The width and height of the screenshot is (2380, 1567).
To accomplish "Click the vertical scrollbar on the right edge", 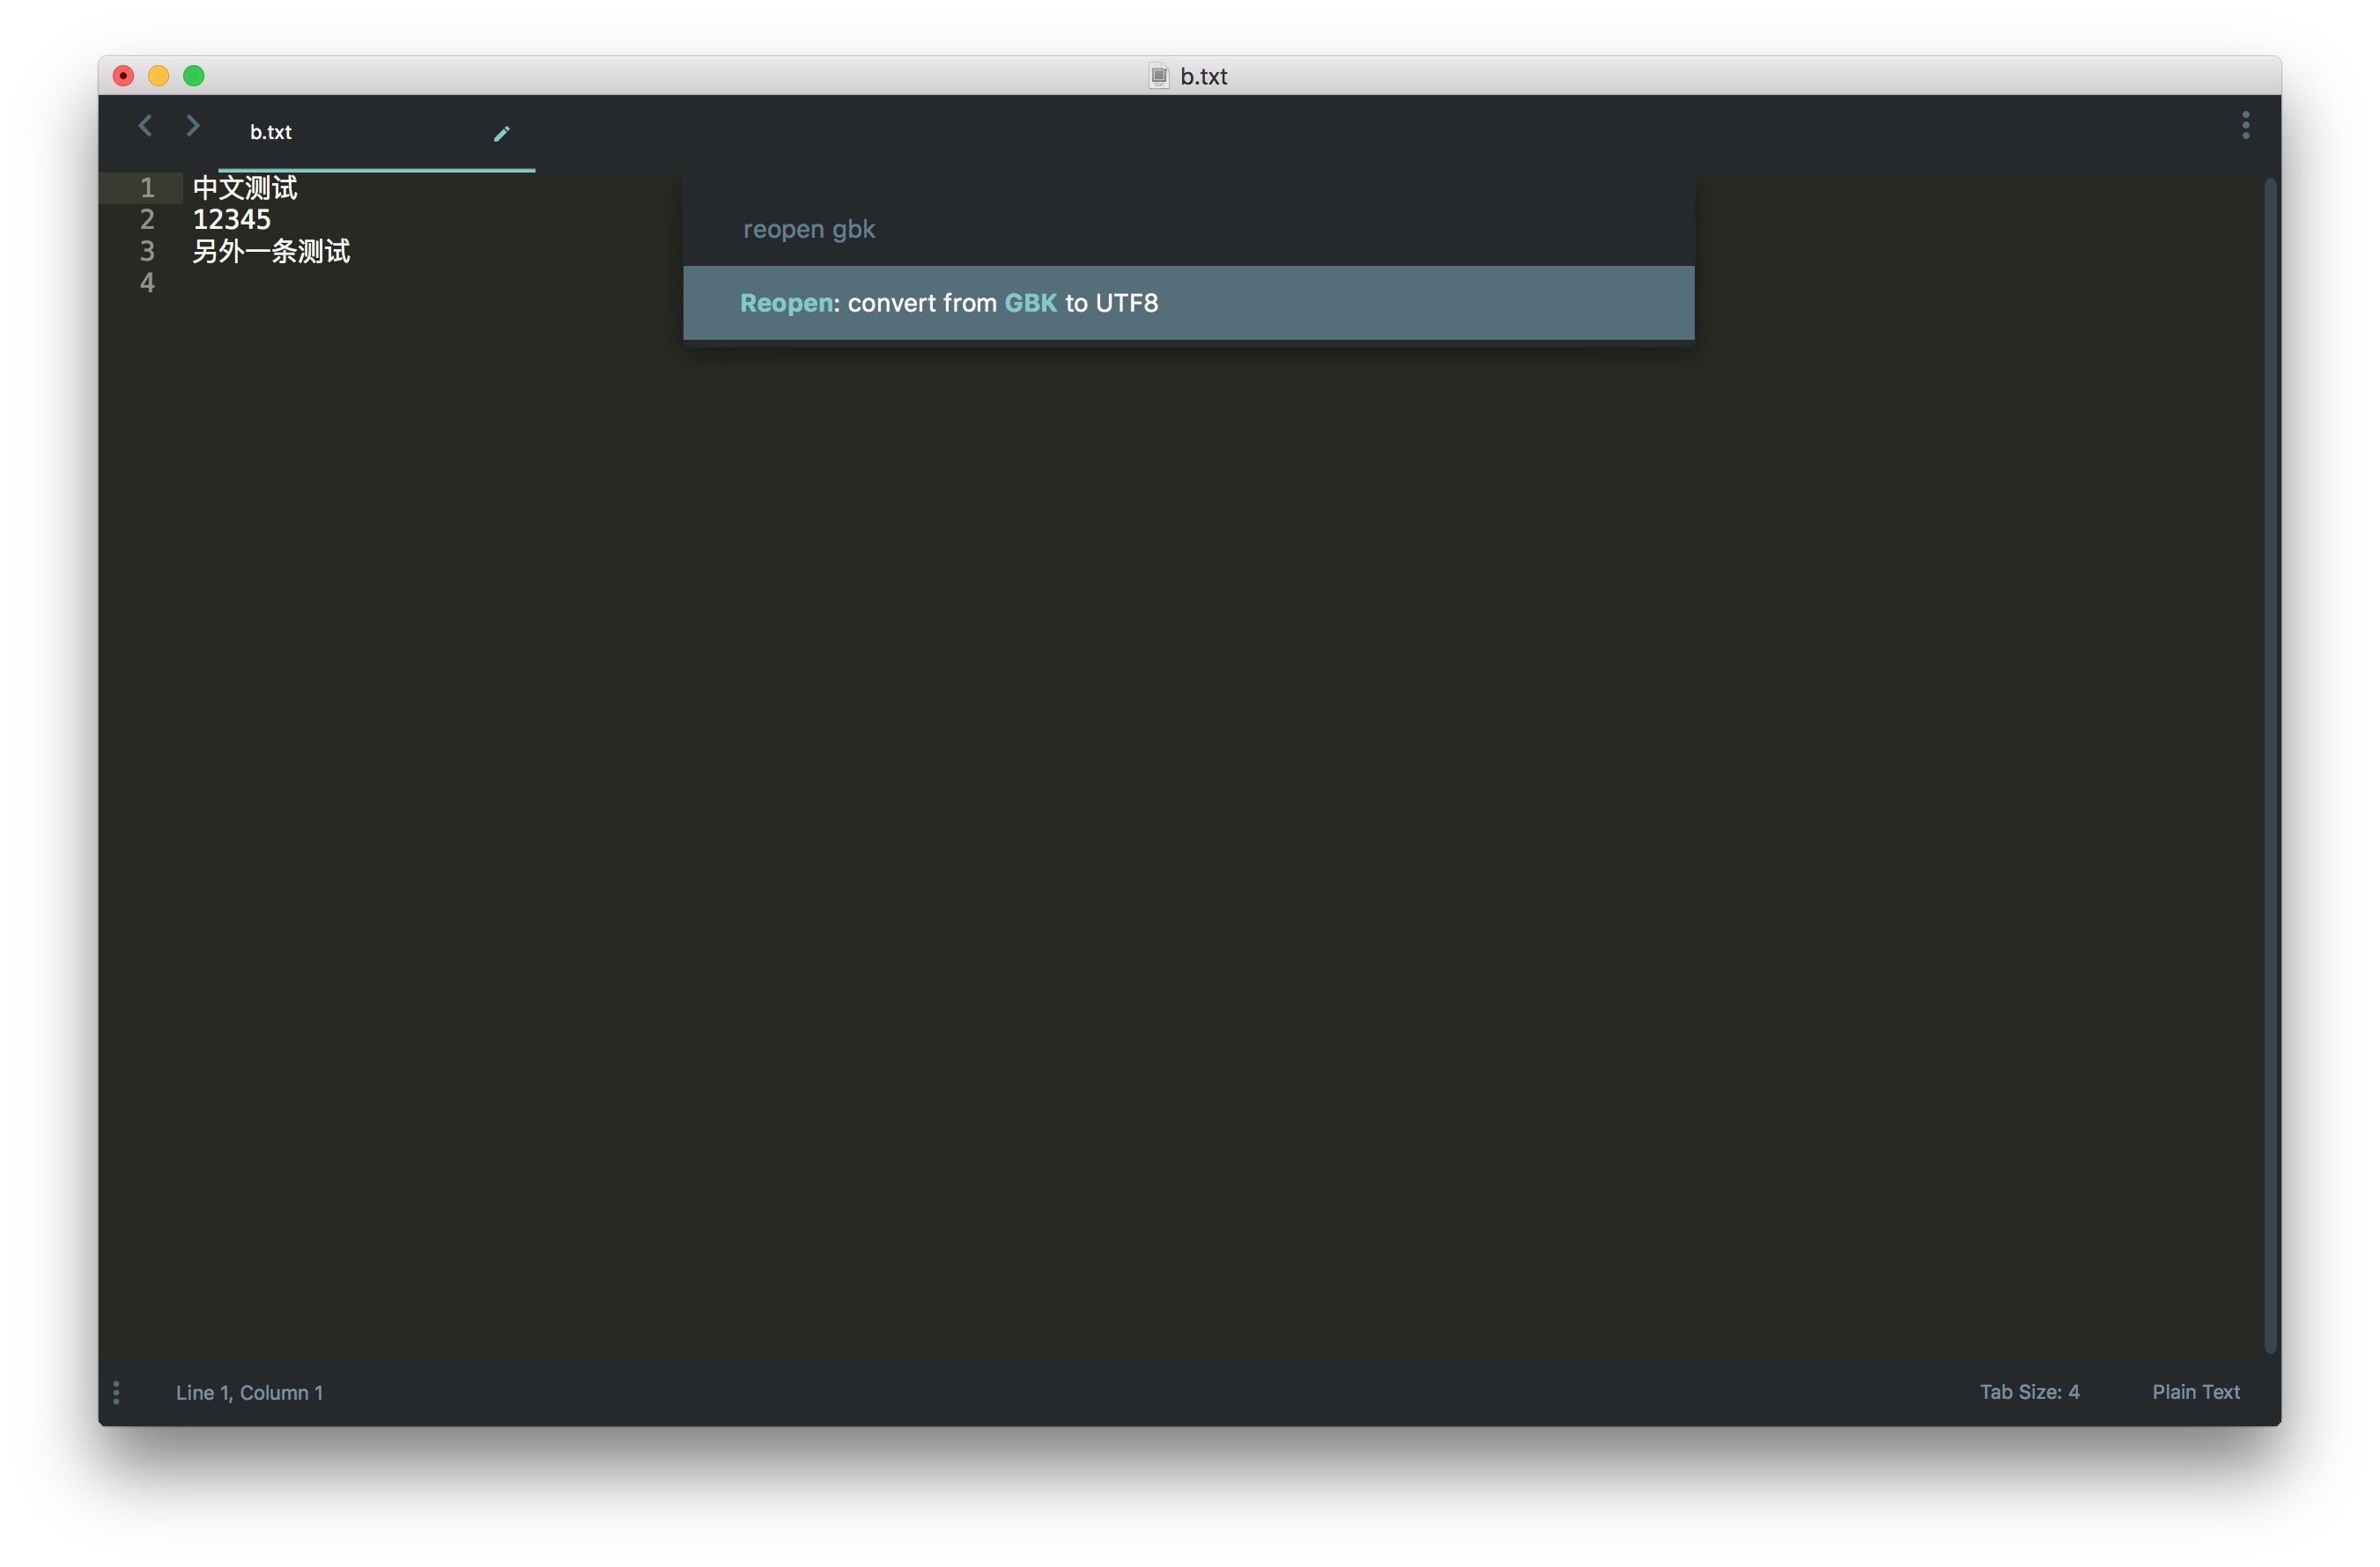I will [x=2270, y=764].
